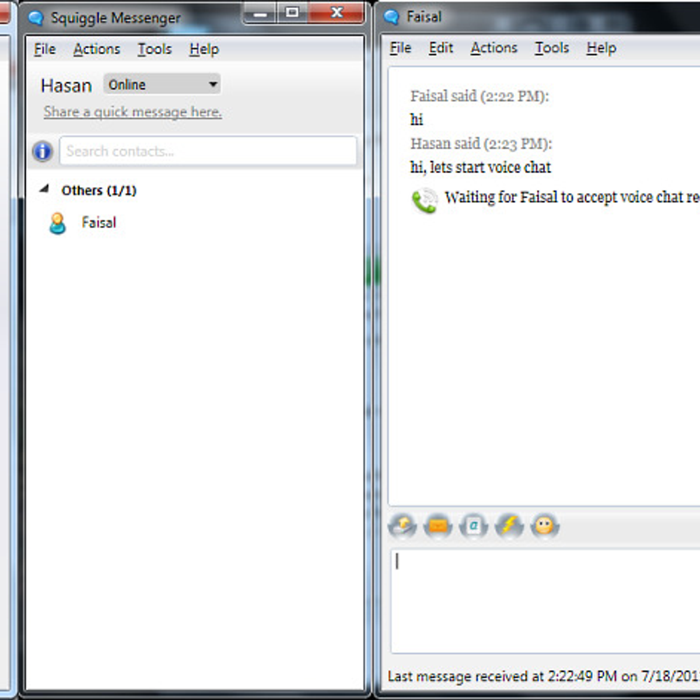Send a buzz with the lightning icon
The image size is (700, 700).
pyautogui.click(x=509, y=526)
